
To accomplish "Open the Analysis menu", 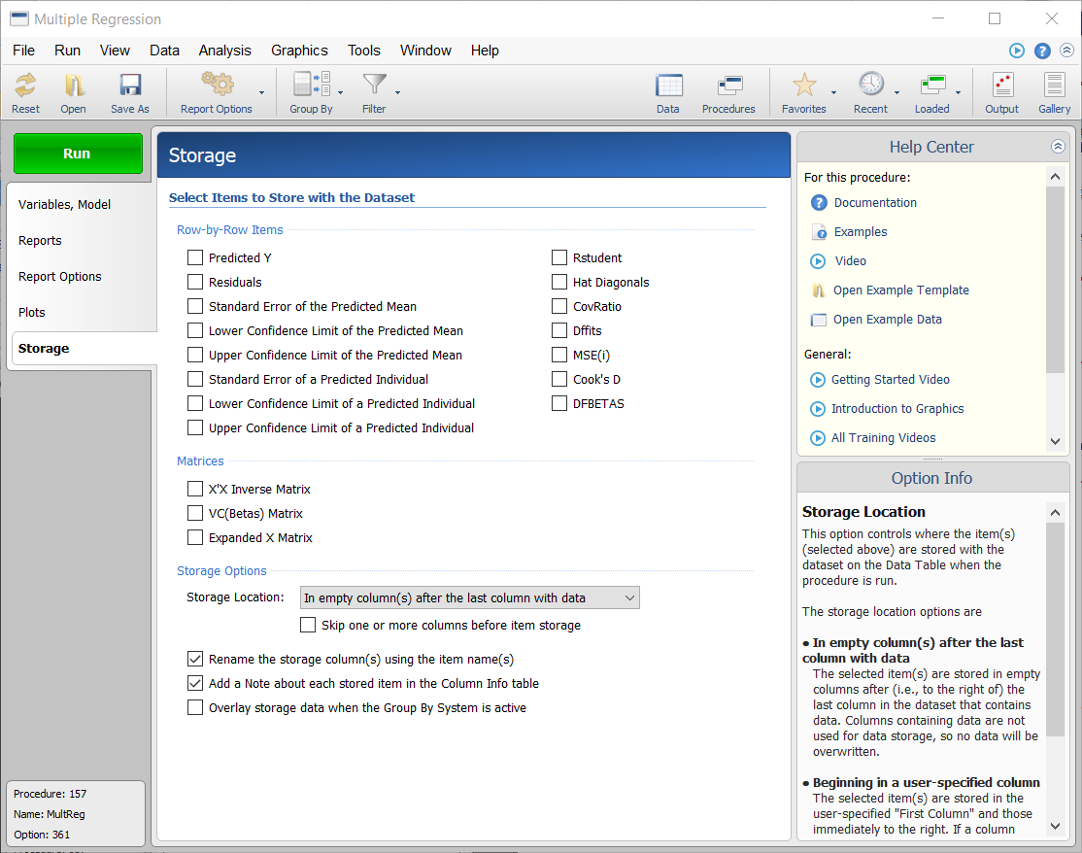I will [x=224, y=51].
